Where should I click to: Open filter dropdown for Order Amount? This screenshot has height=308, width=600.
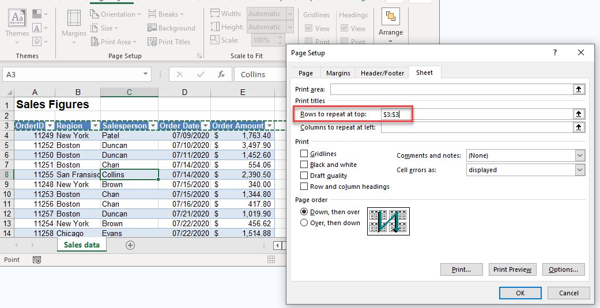click(x=270, y=126)
